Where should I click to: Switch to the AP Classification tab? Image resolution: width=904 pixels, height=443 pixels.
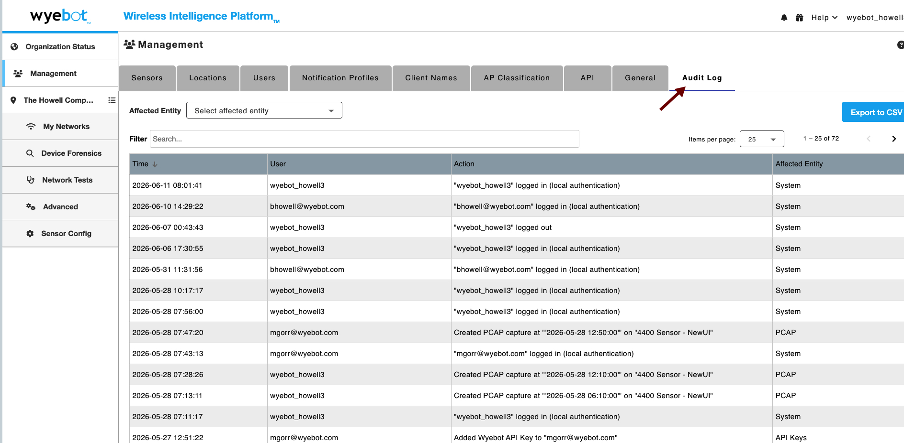(x=517, y=78)
